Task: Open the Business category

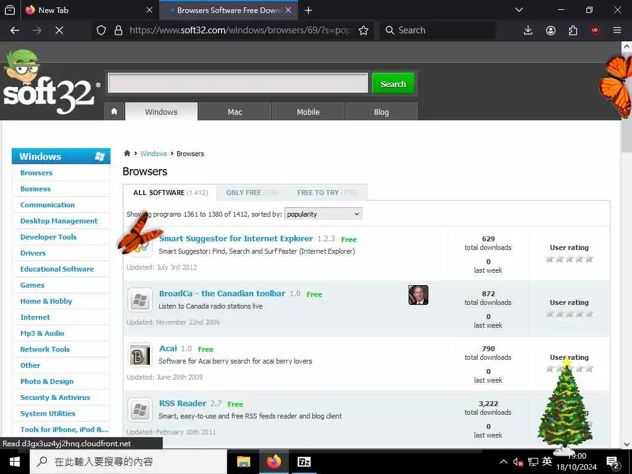Action: pyautogui.click(x=35, y=189)
